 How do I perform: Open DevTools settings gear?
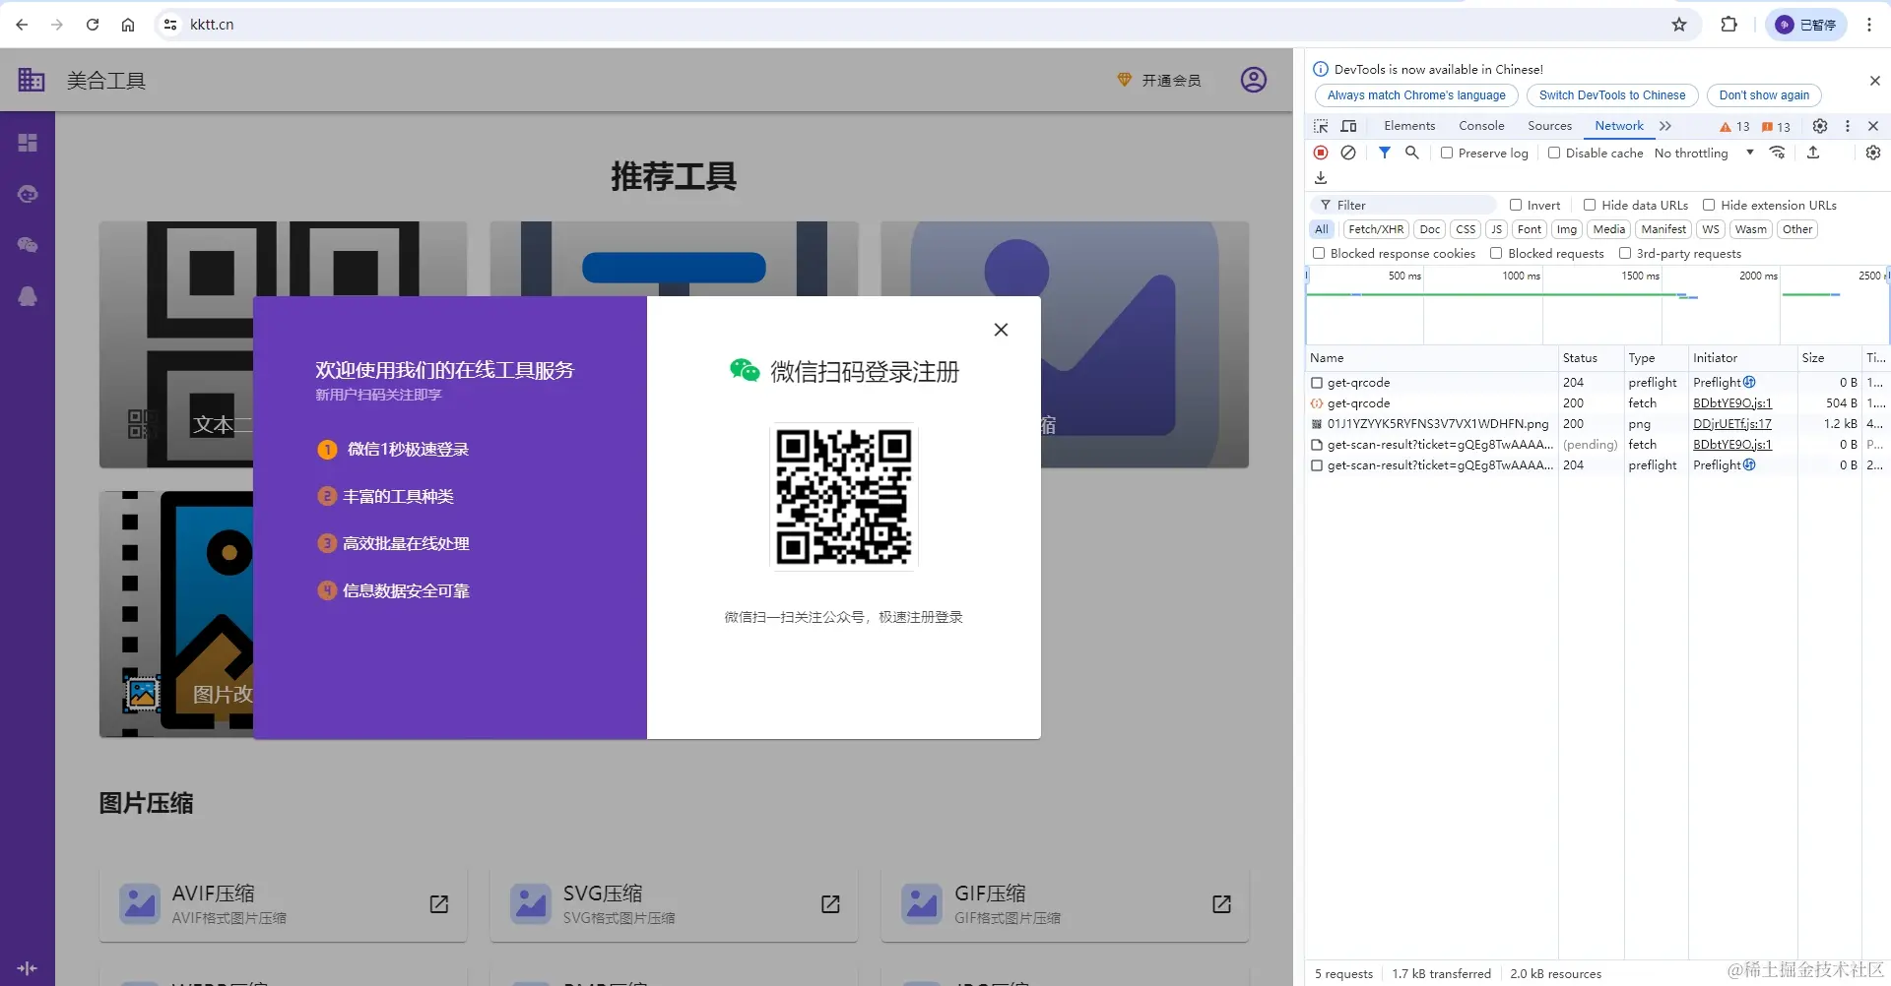pyautogui.click(x=1820, y=126)
